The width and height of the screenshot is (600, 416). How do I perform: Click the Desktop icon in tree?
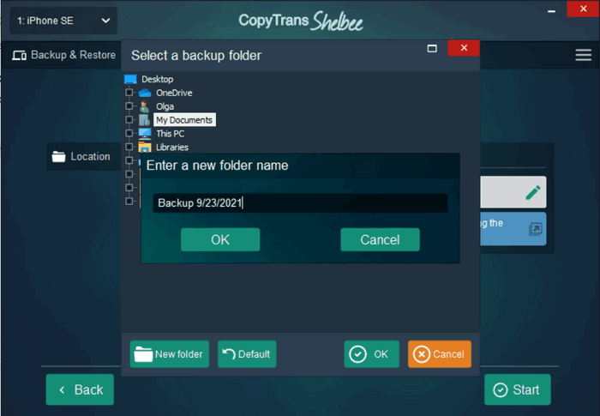130,79
